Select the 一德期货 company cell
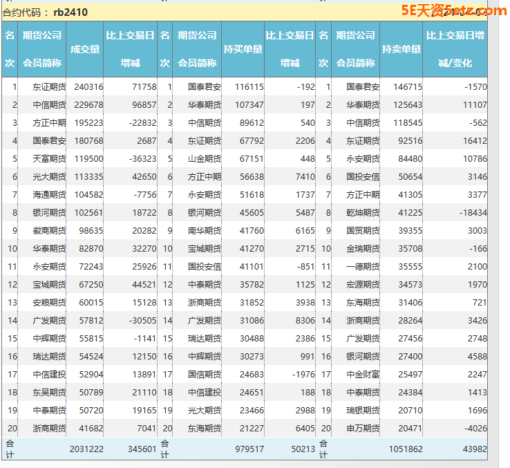 (x=363, y=267)
